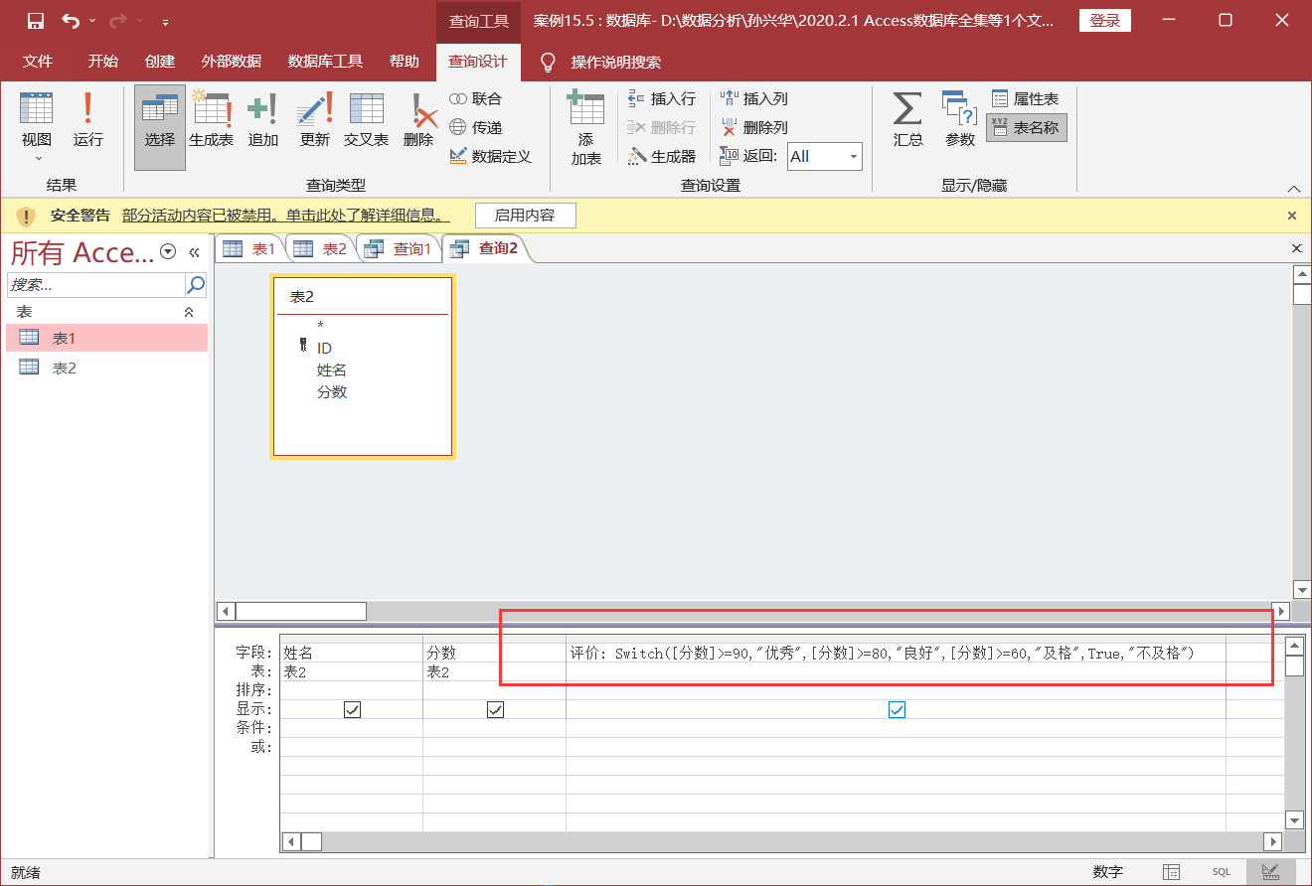
Task: Switch to the 表1 document tab
Action: tap(249, 248)
